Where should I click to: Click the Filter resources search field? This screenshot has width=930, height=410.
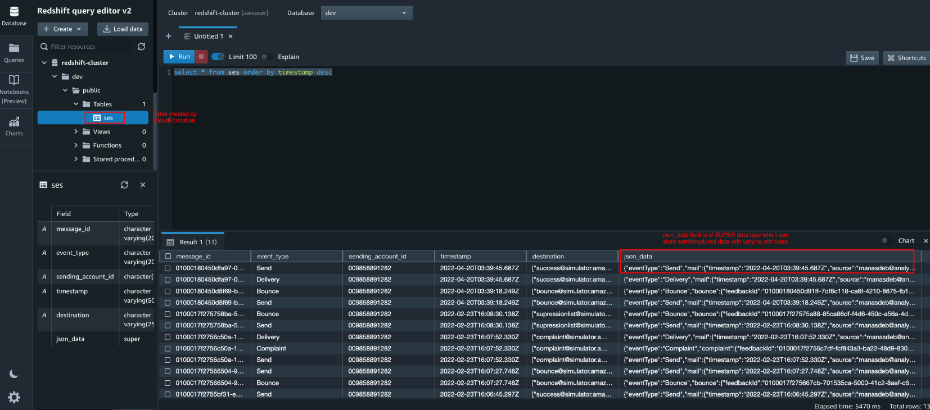[86, 47]
